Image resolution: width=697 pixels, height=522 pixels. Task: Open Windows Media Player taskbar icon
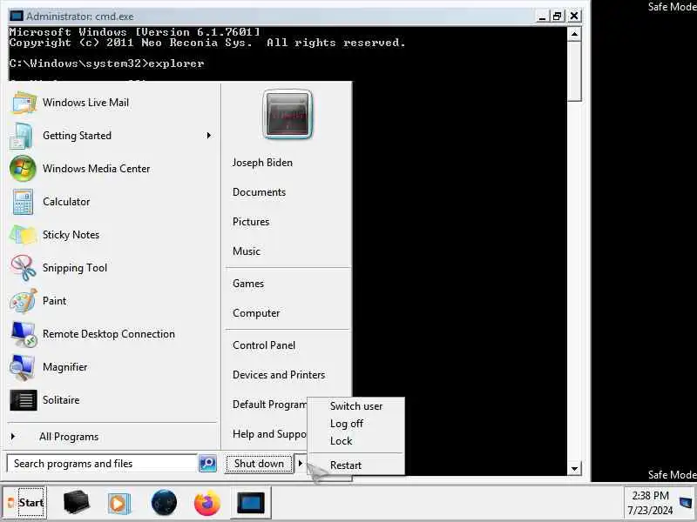pos(119,504)
